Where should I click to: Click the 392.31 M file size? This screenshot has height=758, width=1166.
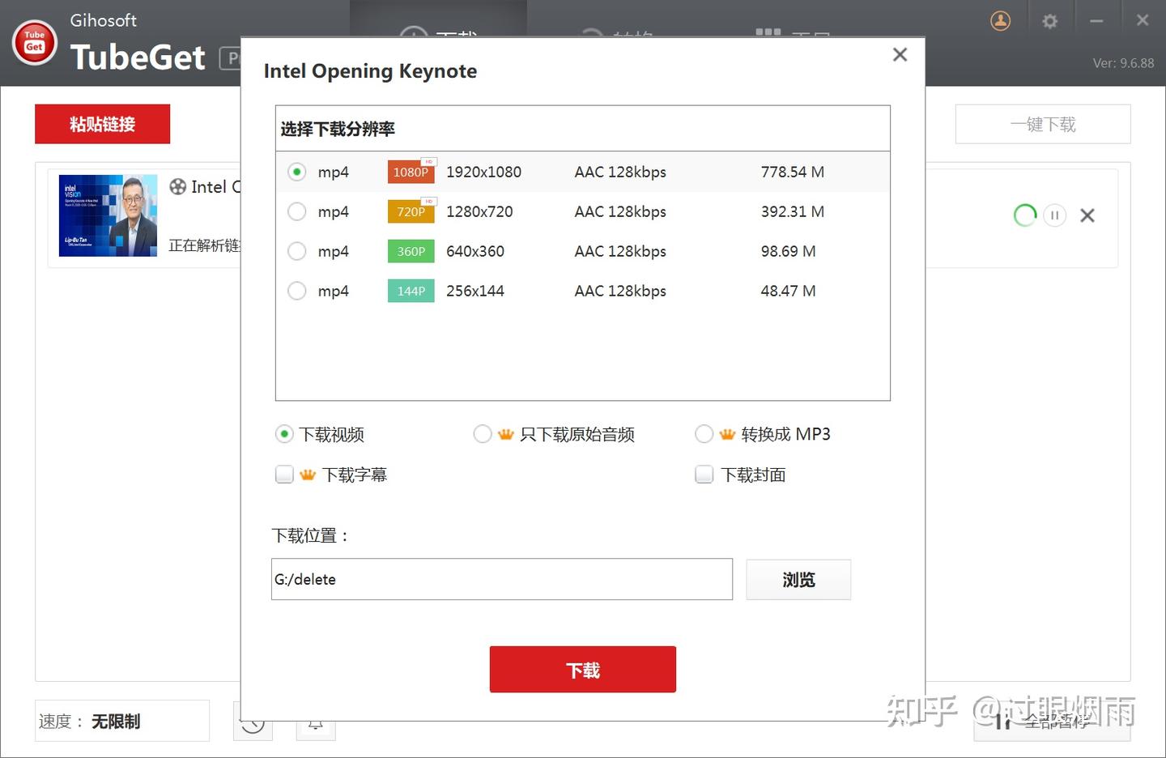(x=793, y=211)
